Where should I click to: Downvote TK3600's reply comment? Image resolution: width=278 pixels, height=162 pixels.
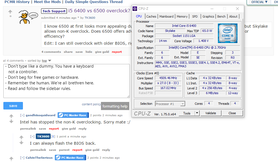point(22,143)
